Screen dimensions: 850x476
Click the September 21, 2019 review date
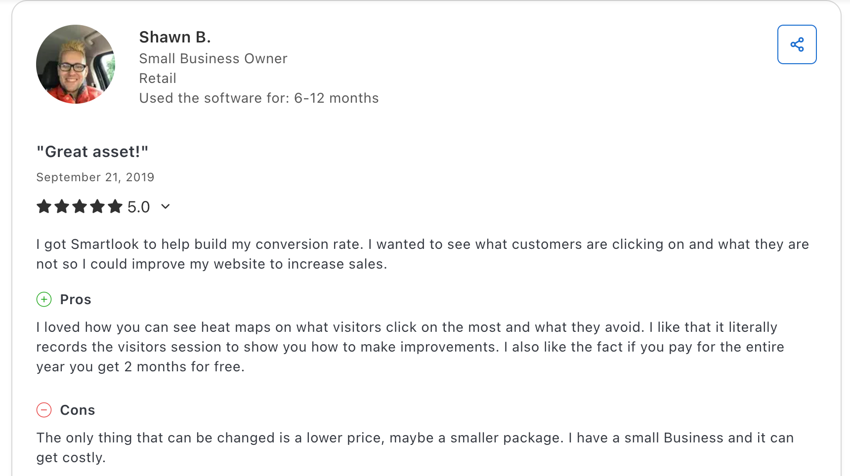(x=95, y=177)
